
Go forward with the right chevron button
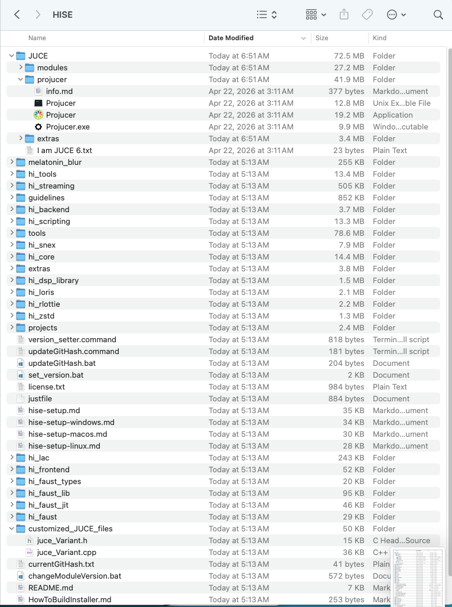click(38, 15)
